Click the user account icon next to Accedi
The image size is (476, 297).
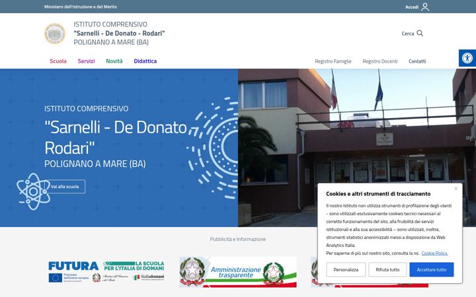[425, 7]
